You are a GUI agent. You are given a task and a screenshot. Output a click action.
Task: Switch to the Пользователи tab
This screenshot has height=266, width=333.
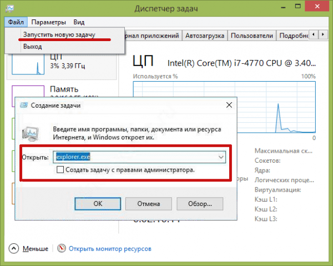(251, 36)
